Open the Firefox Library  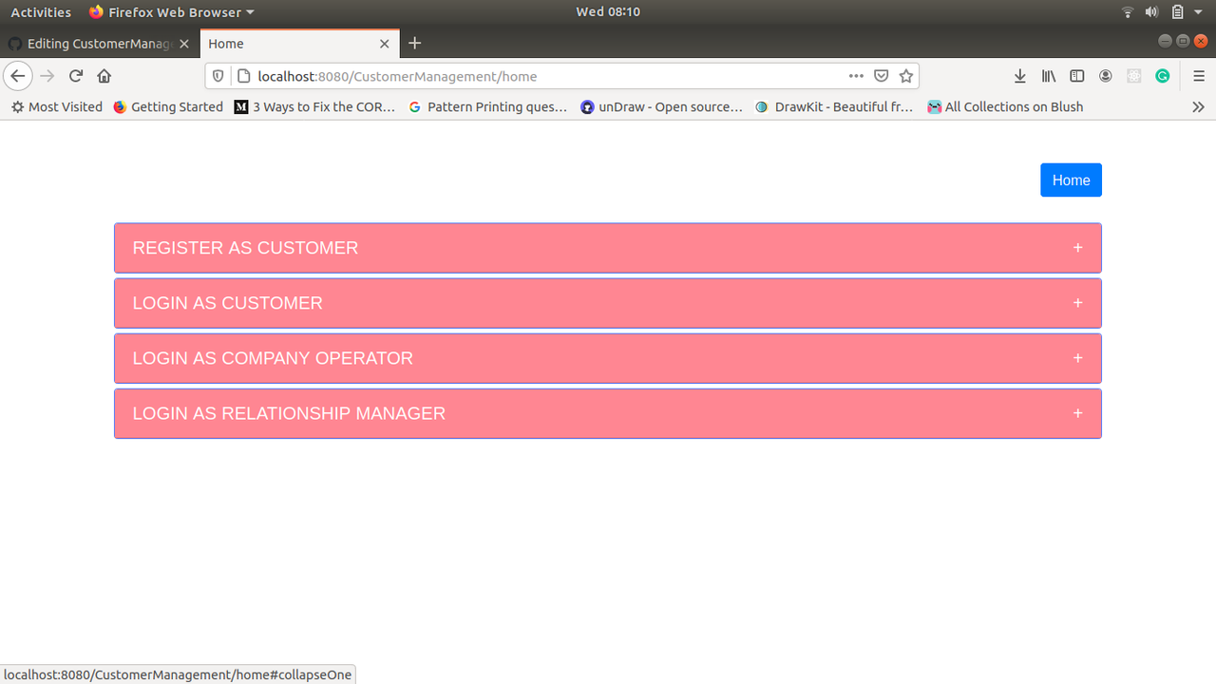click(1048, 76)
